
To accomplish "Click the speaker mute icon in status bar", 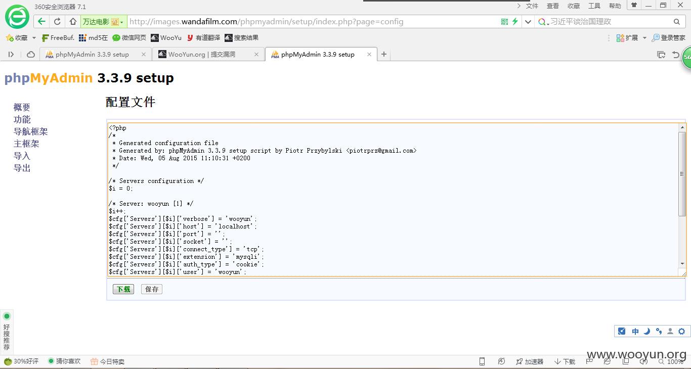I will click(x=643, y=361).
